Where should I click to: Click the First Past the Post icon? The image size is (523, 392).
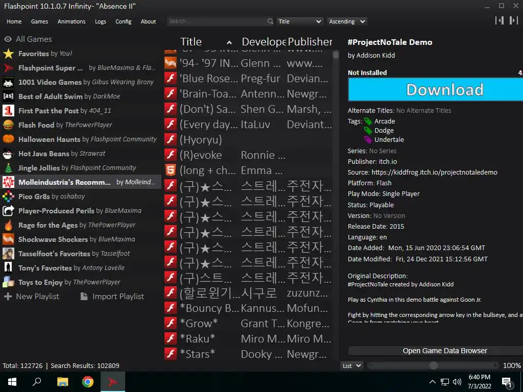point(8,111)
